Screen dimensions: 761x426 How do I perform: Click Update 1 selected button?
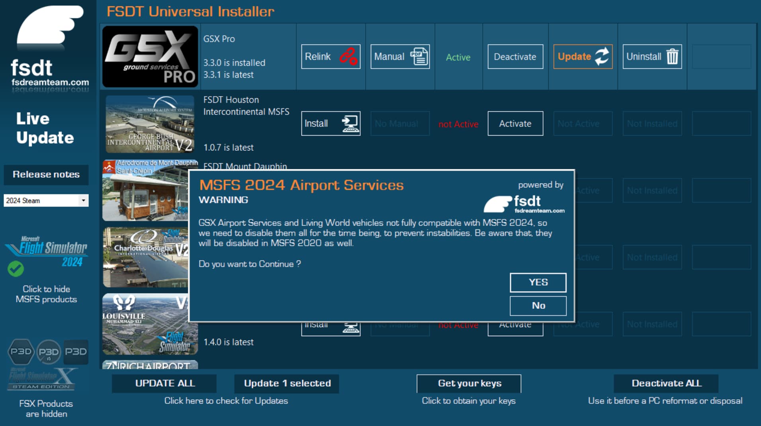[x=287, y=383]
